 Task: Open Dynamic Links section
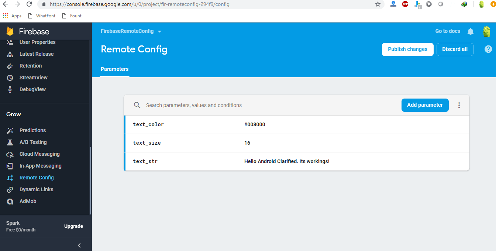(37, 189)
